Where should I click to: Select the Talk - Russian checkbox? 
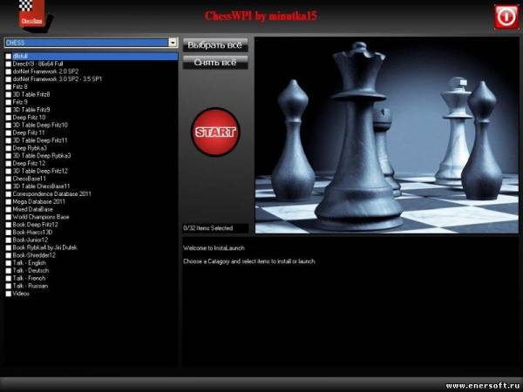pos(9,287)
